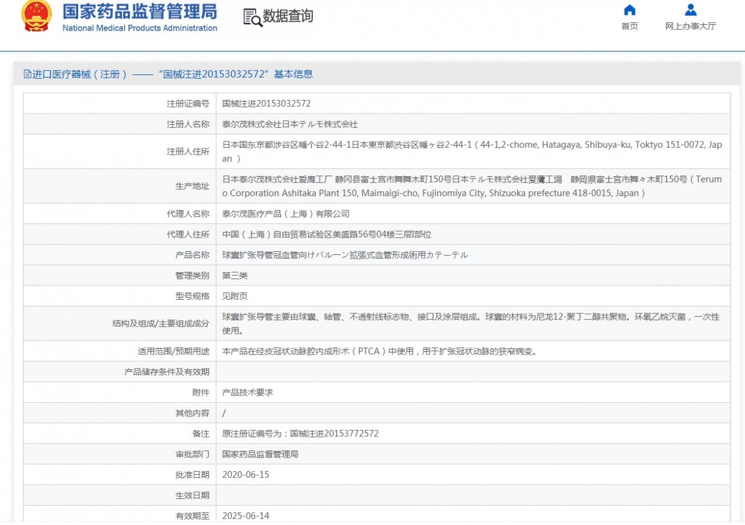Click the National Medical Products Administration English name
The height and width of the screenshot is (525, 745).
coord(140,28)
